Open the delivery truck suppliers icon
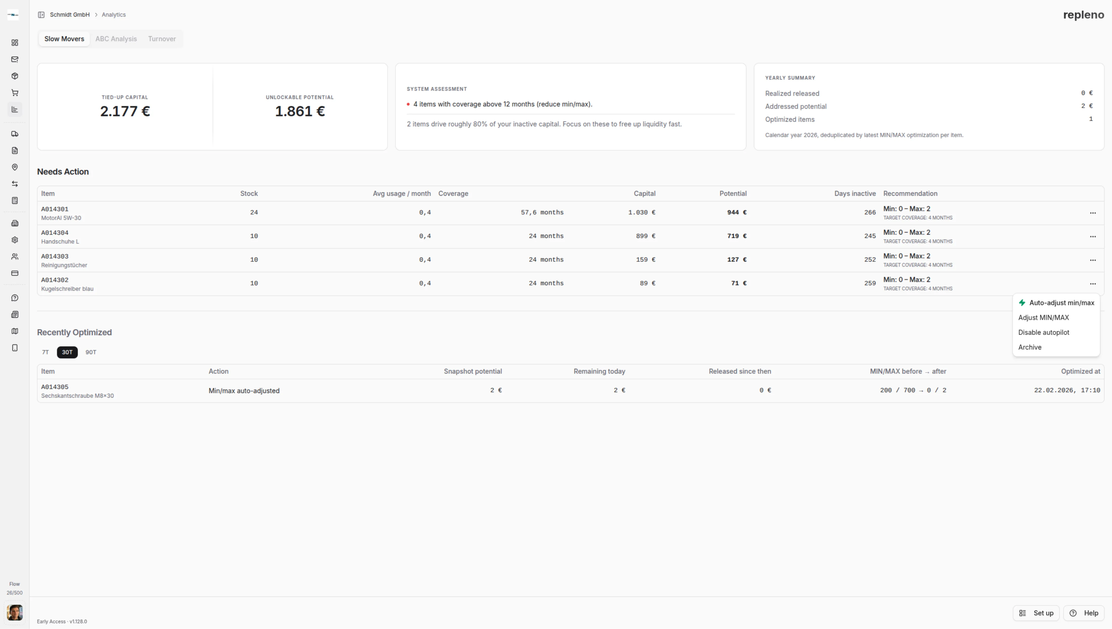The width and height of the screenshot is (1112, 629). point(15,134)
